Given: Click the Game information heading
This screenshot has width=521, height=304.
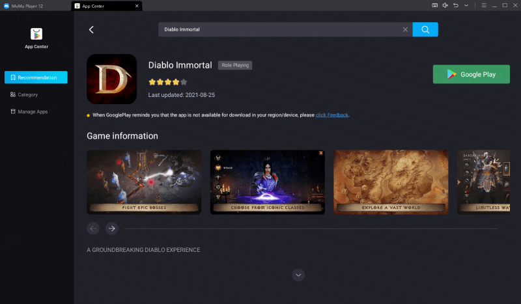Looking at the screenshot, I should [122, 136].
